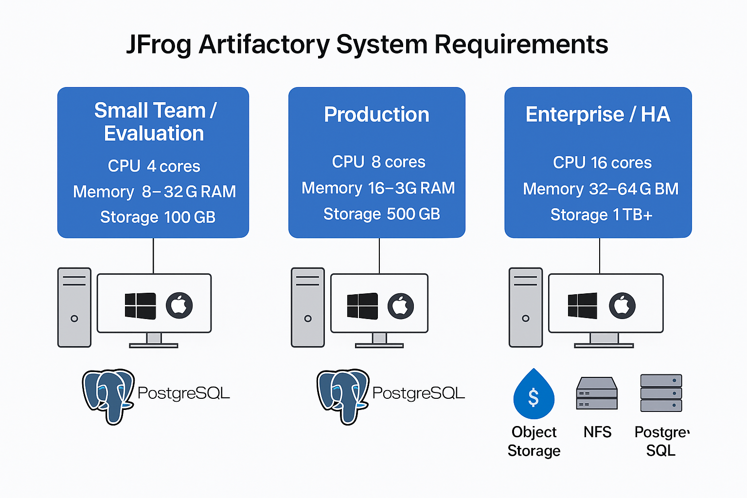Click the PostgreSQL elephant under Production
Viewport: 747px width, 498px height.
343,395
